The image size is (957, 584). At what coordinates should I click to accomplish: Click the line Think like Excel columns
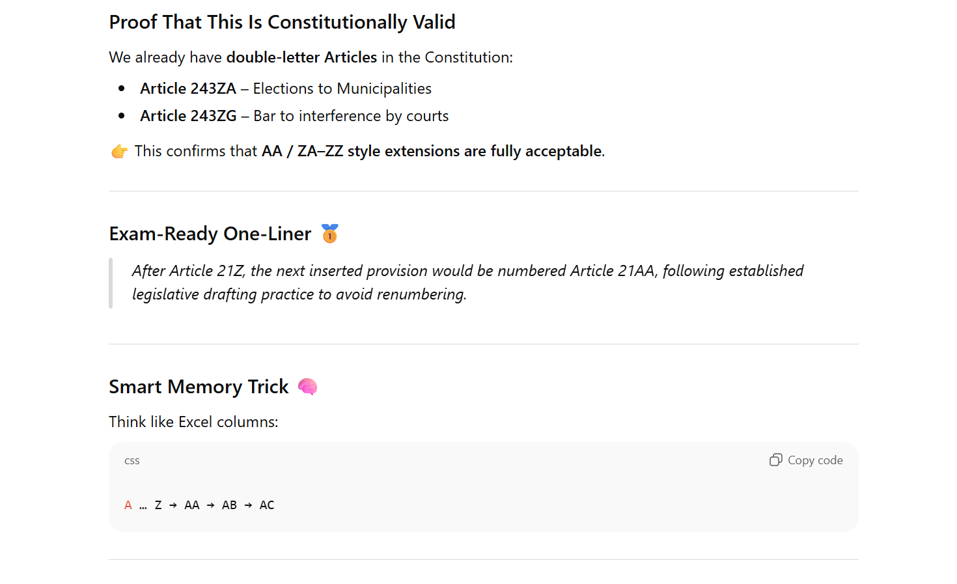tap(193, 422)
